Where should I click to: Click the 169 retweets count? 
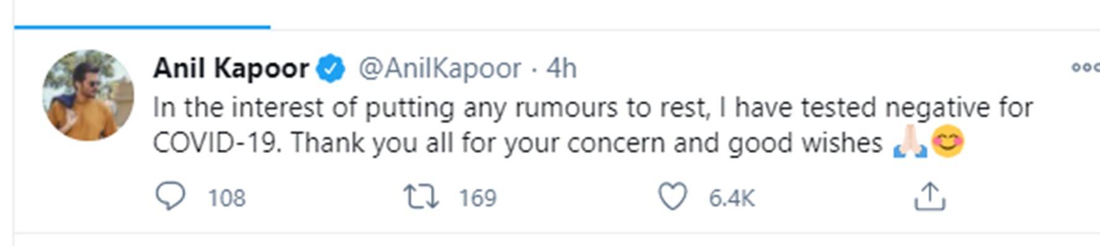tap(478, 198)
